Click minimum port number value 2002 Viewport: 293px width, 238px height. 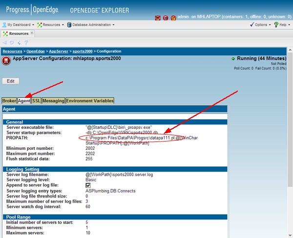coord(90,148)
